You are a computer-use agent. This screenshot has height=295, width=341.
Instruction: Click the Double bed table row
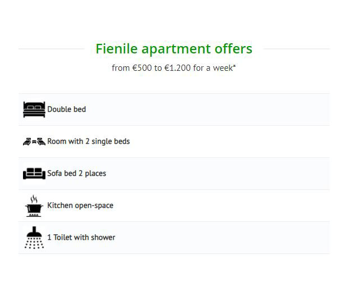[x=174, y=110]
